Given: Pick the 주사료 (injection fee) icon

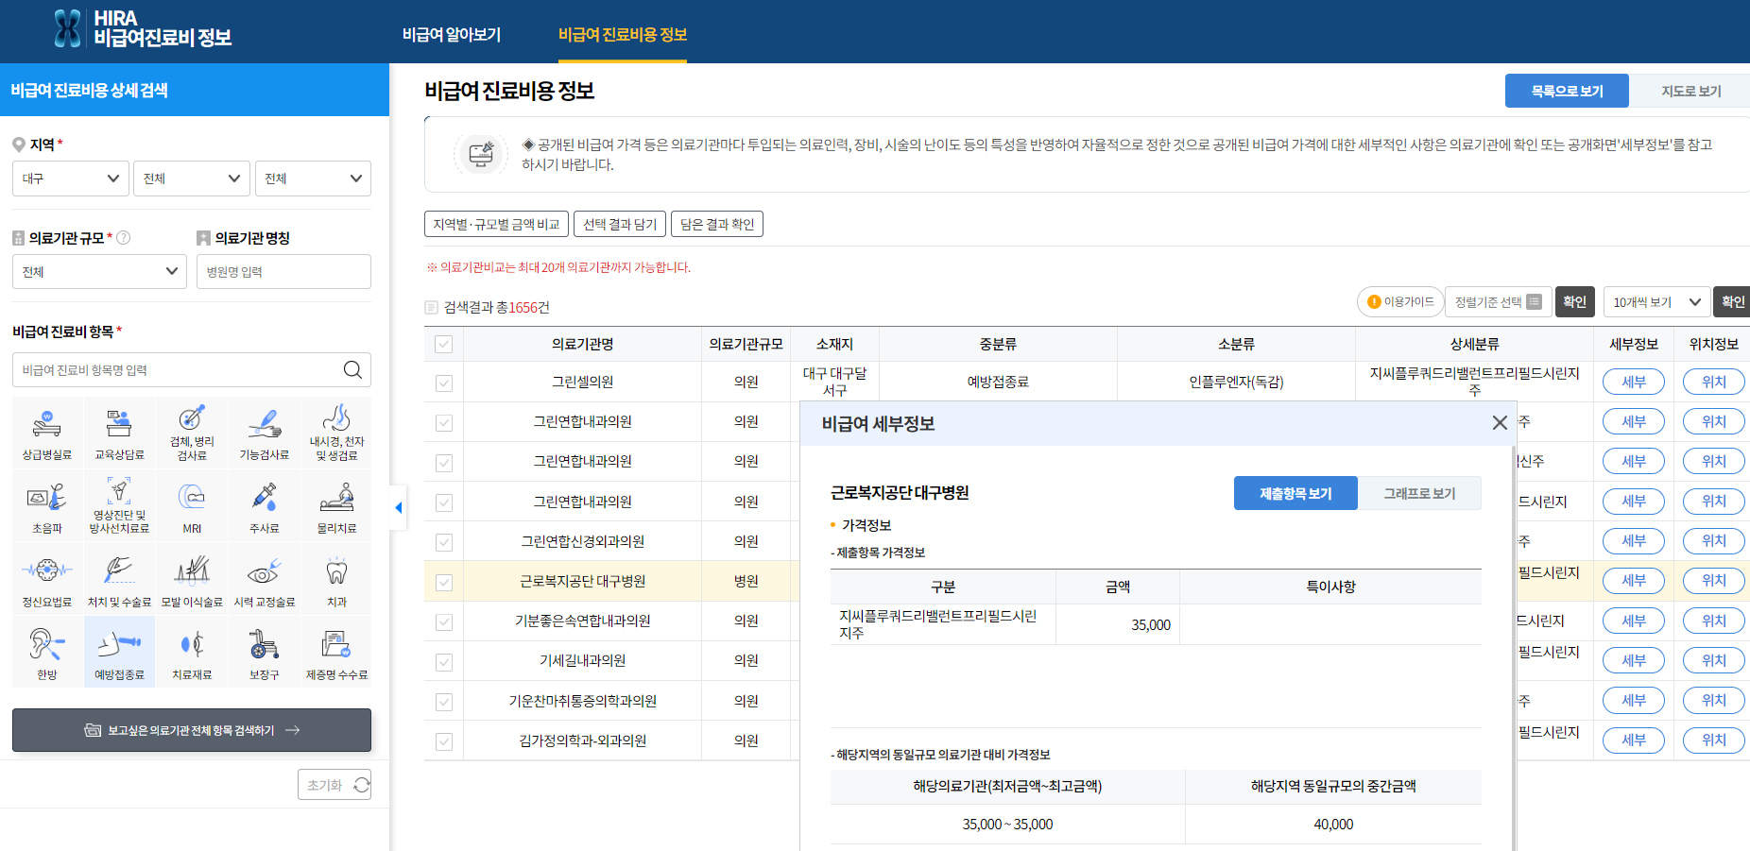Looking at the screenshot, I should [263, 505].
